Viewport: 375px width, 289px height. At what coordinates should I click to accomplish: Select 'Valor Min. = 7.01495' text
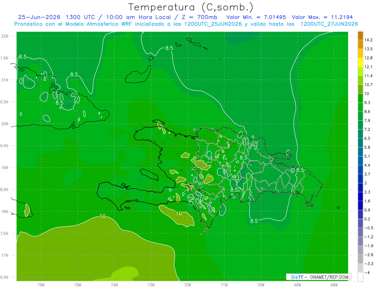tap(256, 17)
